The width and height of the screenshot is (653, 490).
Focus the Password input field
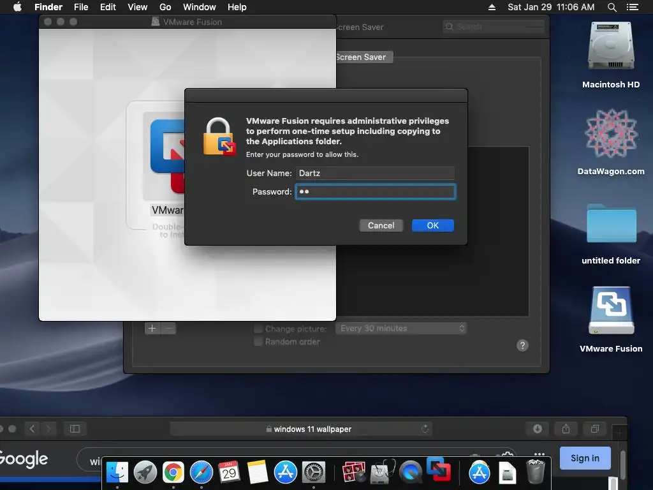[x=375, y=191]
